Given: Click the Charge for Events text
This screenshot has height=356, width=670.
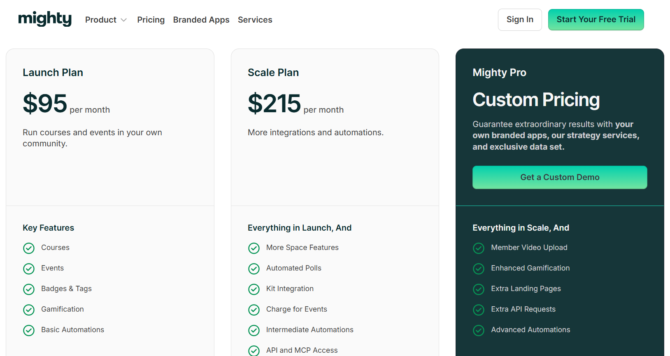Looking at the screenshot, I should [x=296, y=309].
